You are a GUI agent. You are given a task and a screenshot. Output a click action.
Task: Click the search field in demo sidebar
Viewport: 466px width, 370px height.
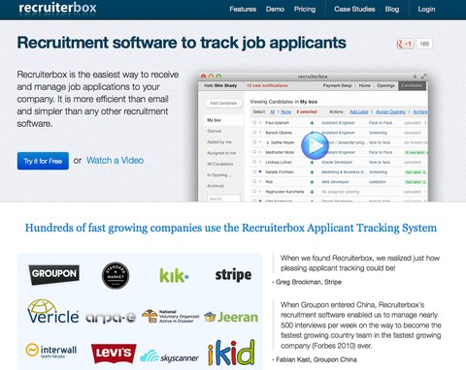[223, 198]
